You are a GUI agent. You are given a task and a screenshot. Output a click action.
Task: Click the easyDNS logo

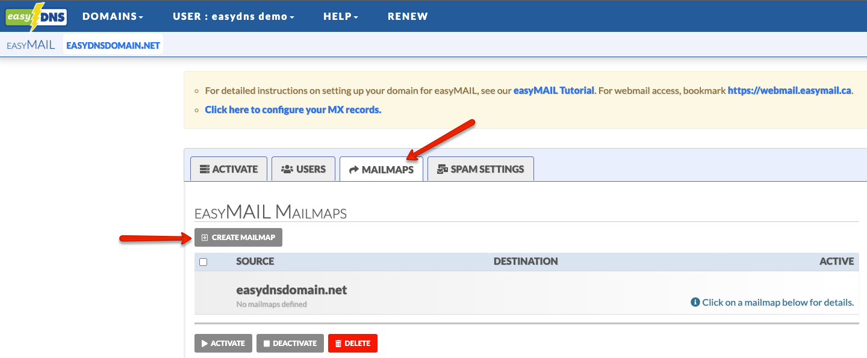tap(37, 17)
